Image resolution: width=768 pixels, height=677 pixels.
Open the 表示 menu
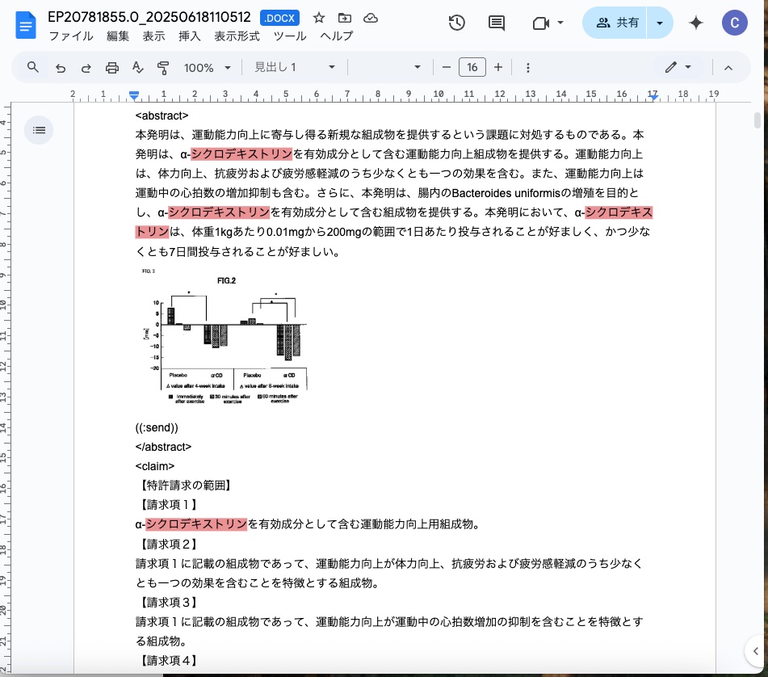(153, 36)
